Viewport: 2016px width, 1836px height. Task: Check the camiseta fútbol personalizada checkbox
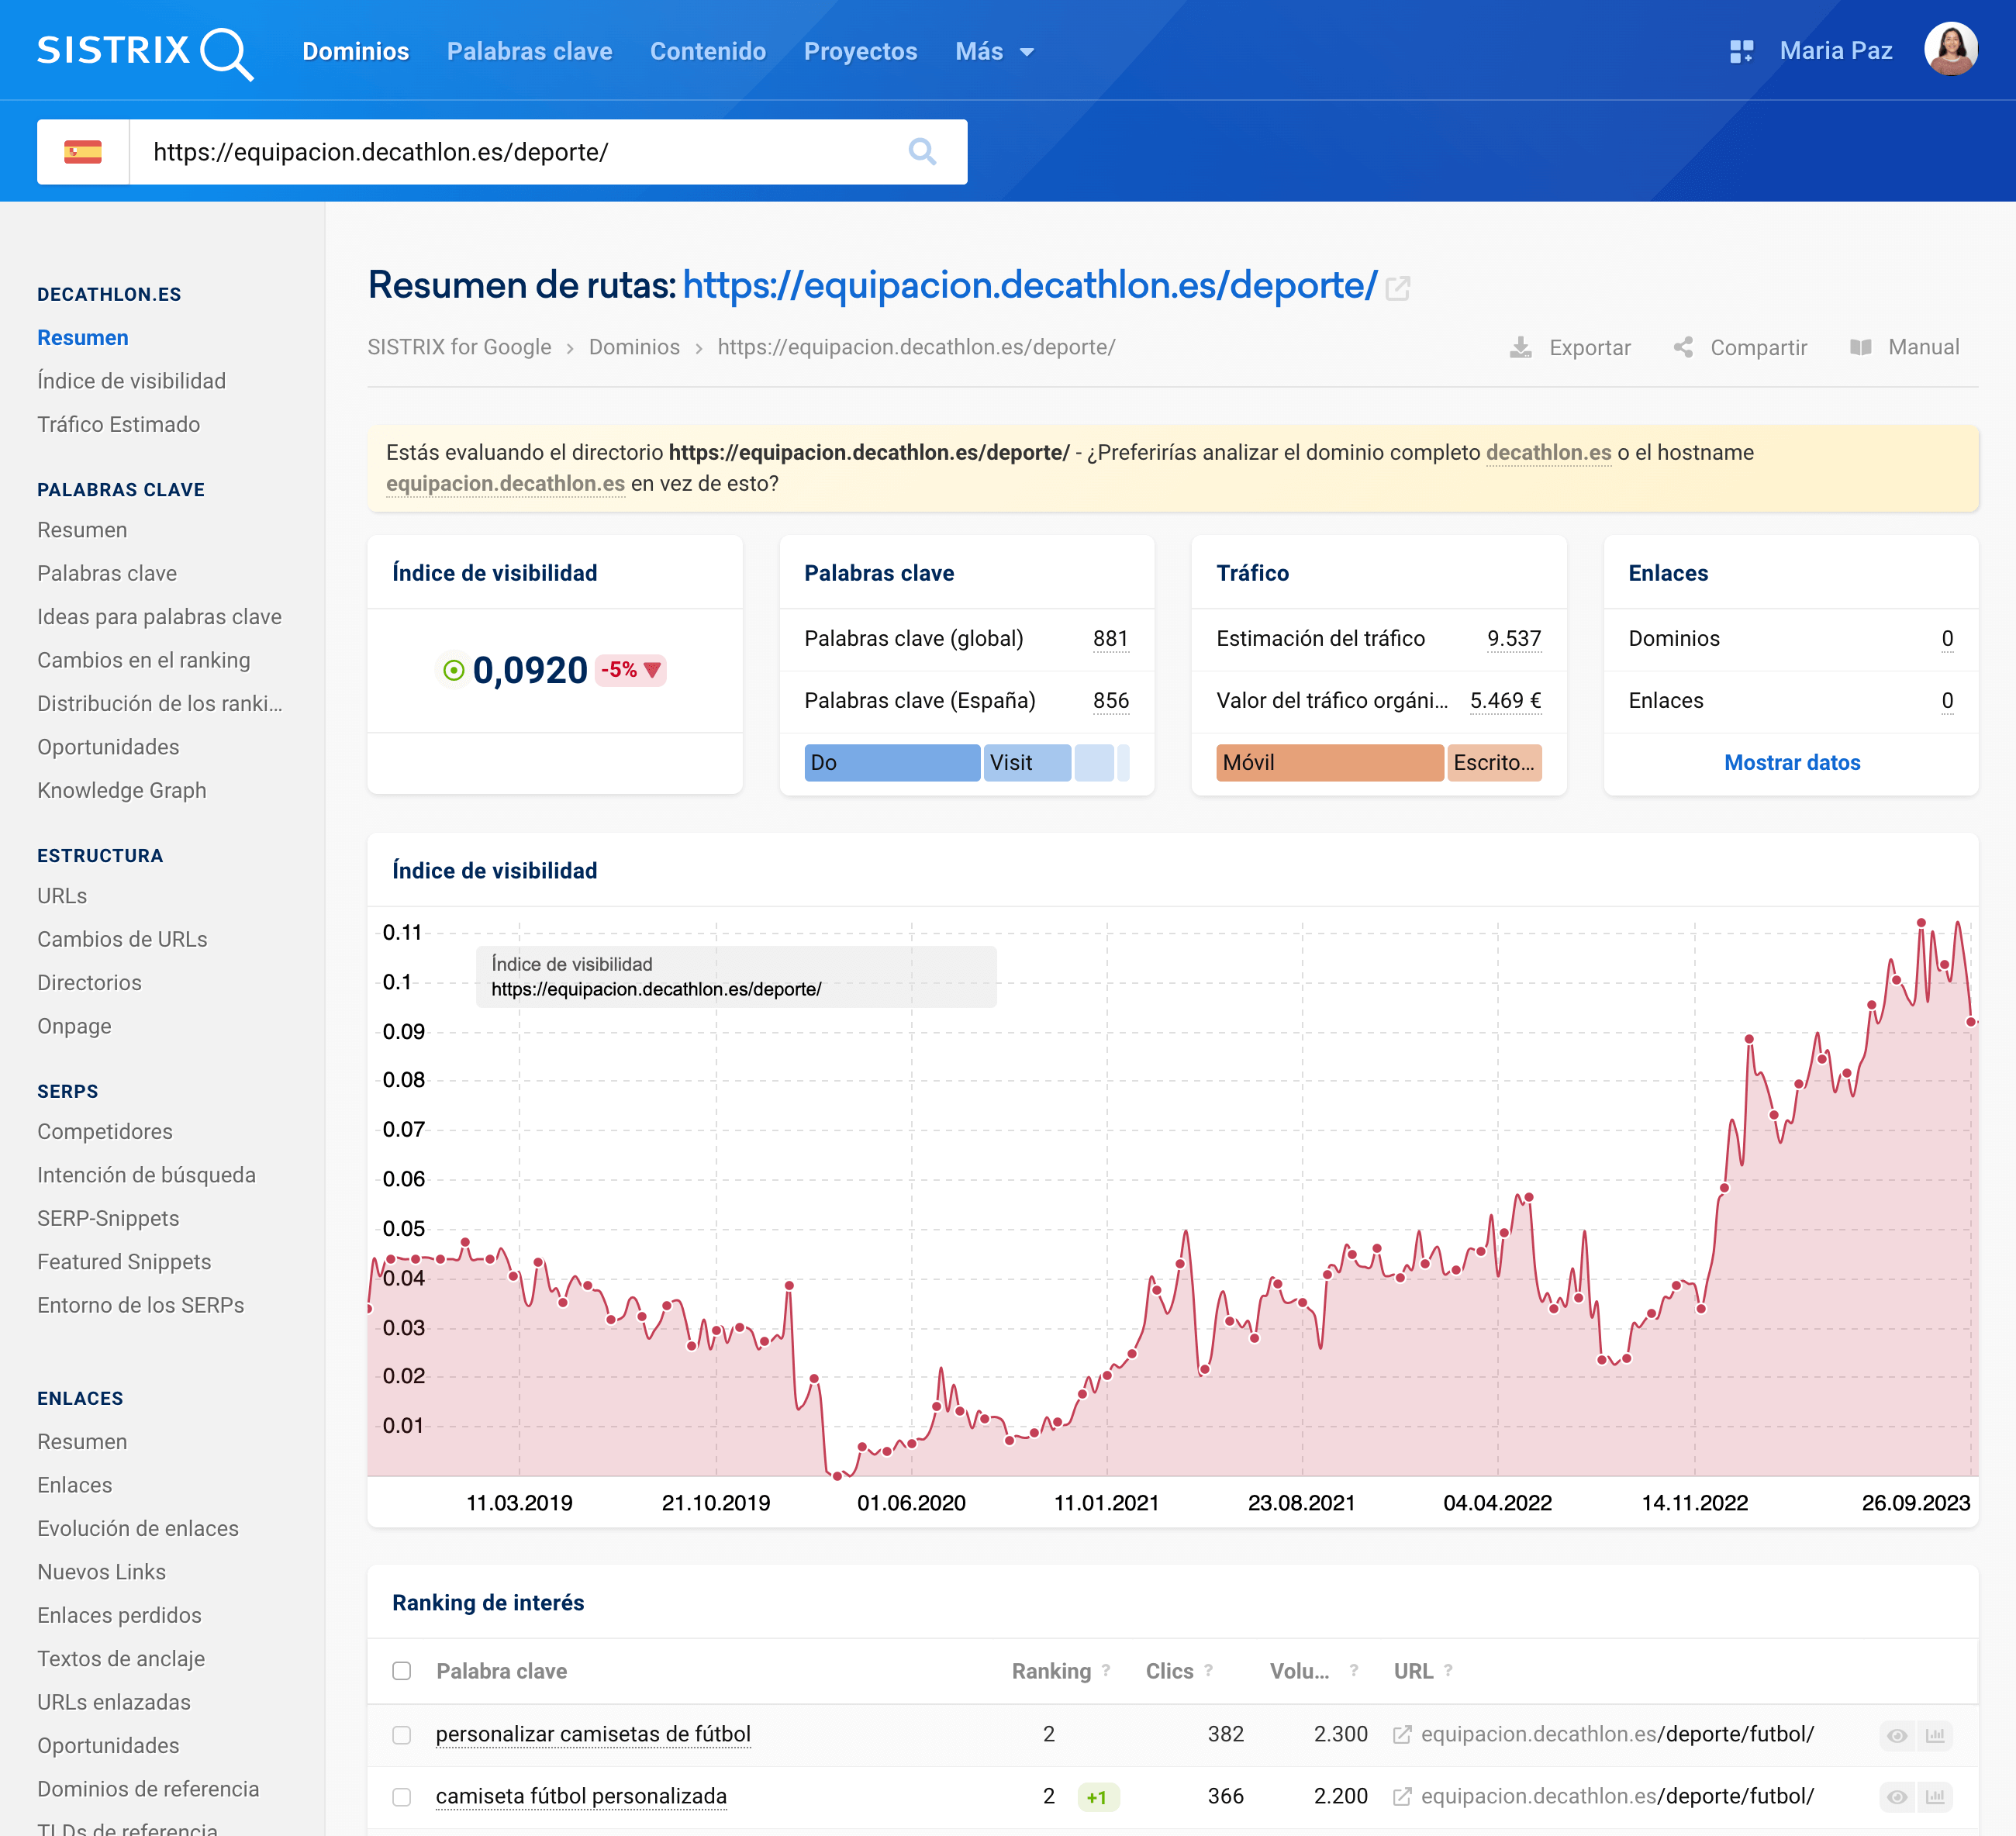click(x=402, y=1797)
